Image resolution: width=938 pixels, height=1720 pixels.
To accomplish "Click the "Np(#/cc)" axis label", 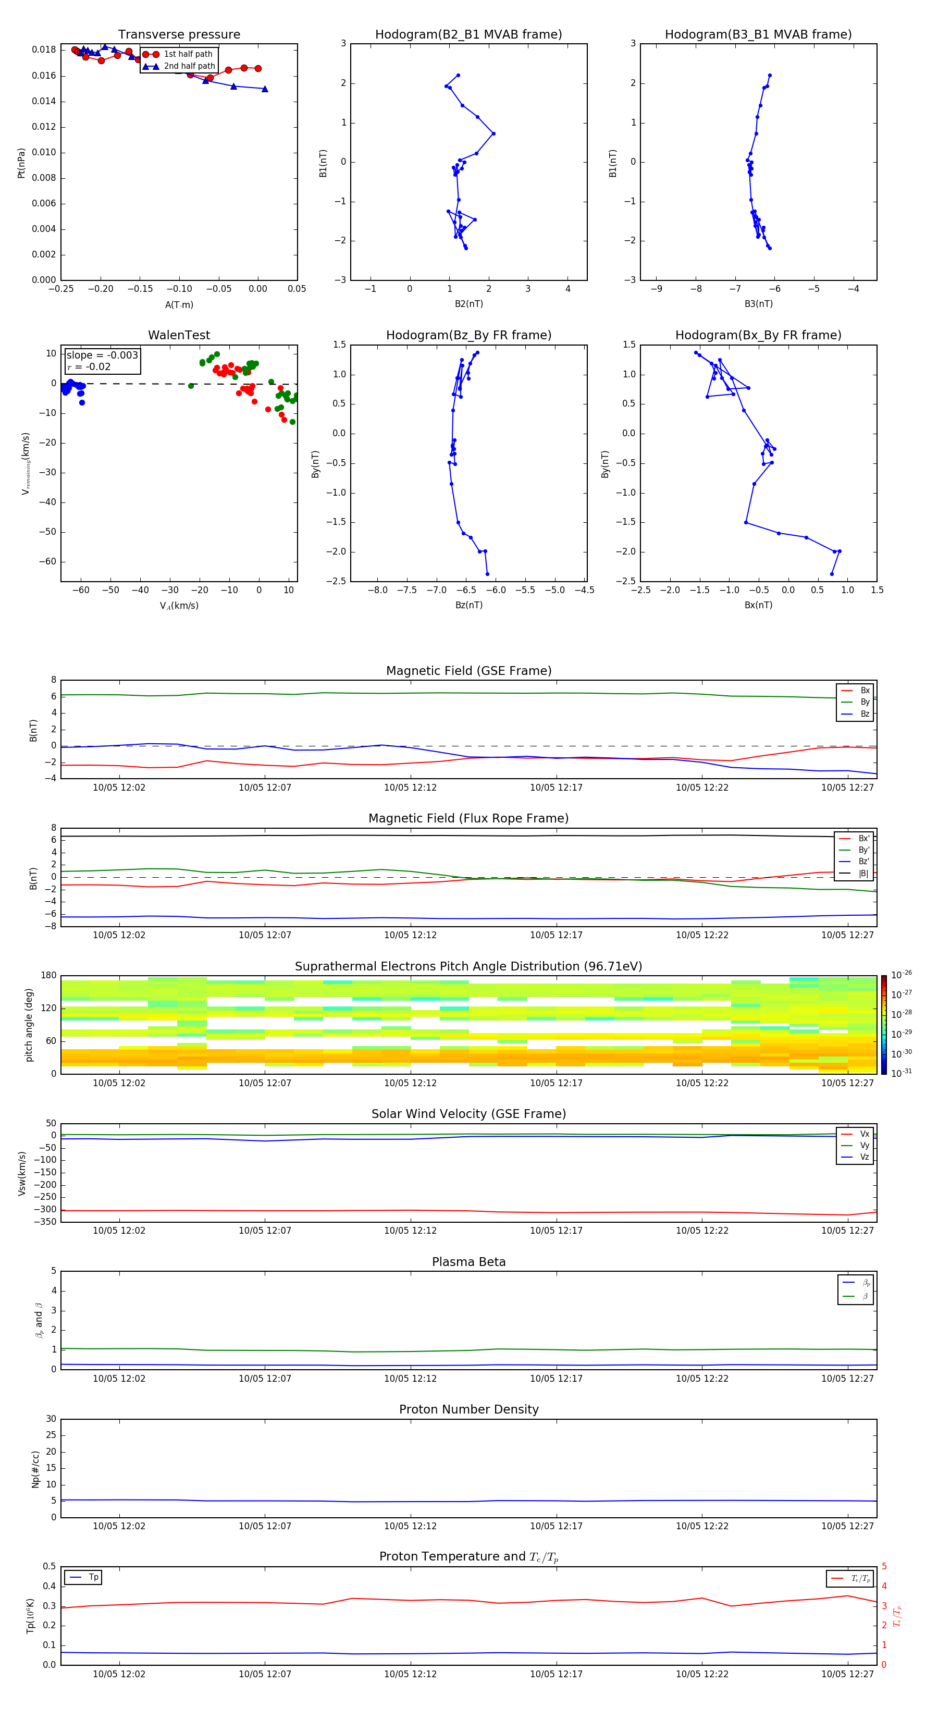I will (35, 1469).
